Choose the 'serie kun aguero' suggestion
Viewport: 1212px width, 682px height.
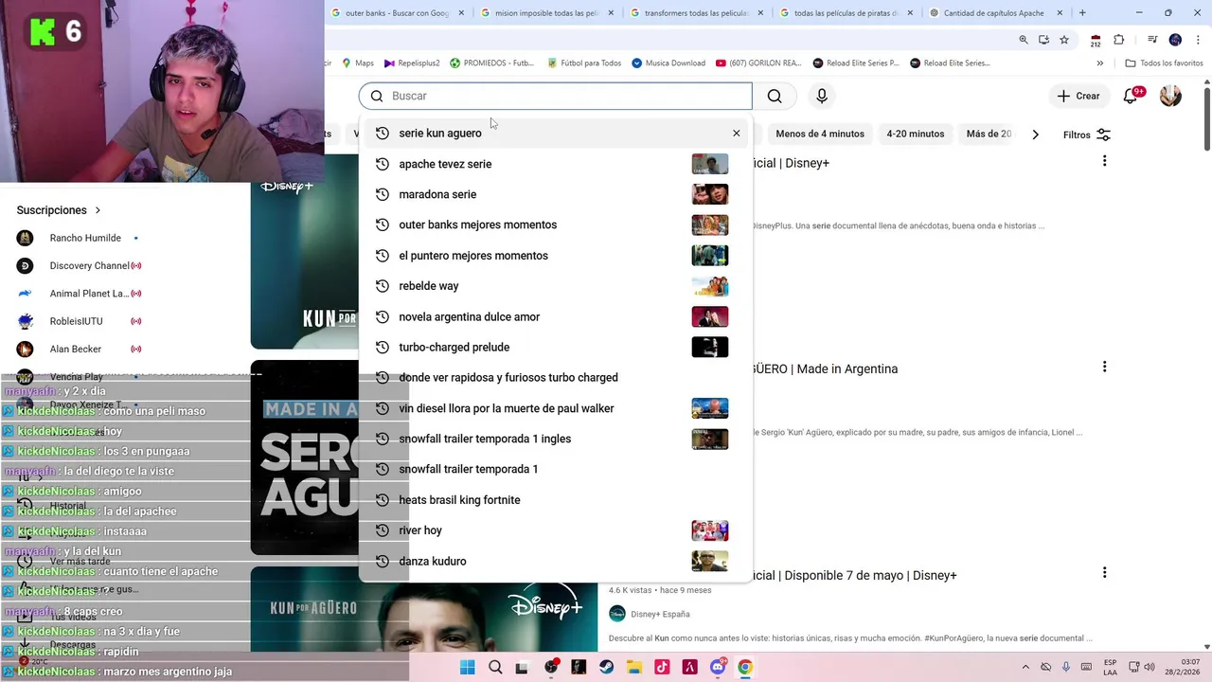click(x=555, y=133)
